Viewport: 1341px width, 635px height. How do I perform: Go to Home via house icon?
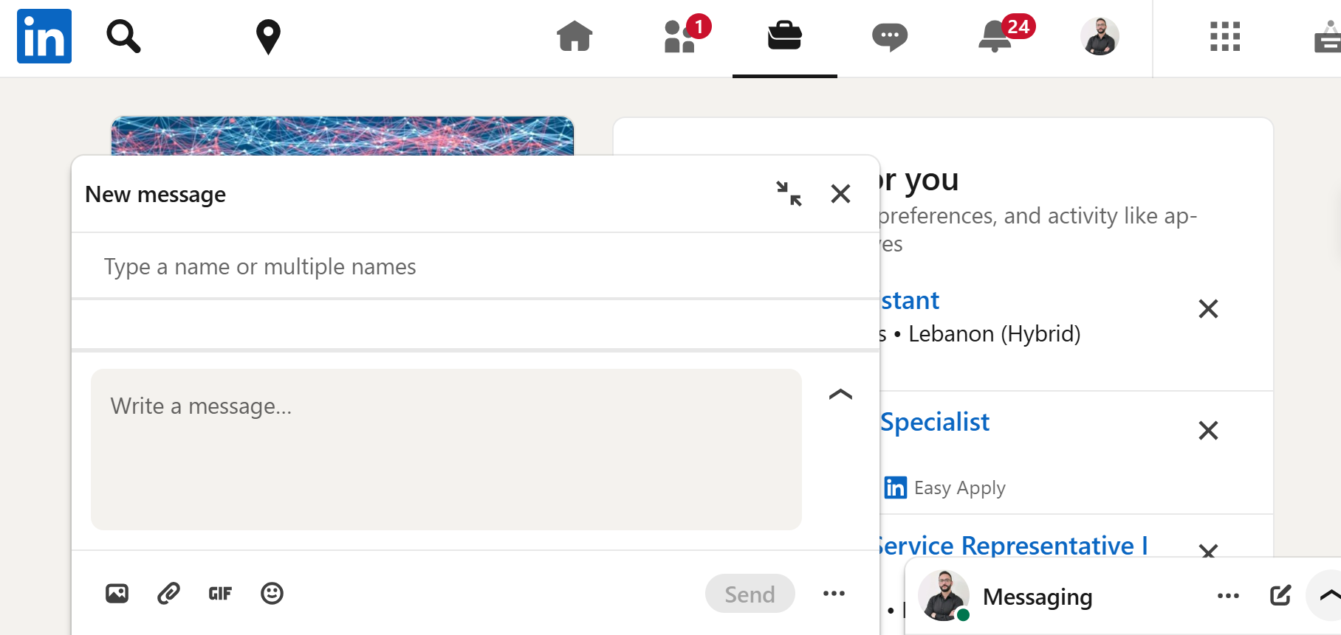tap(575, 36)
